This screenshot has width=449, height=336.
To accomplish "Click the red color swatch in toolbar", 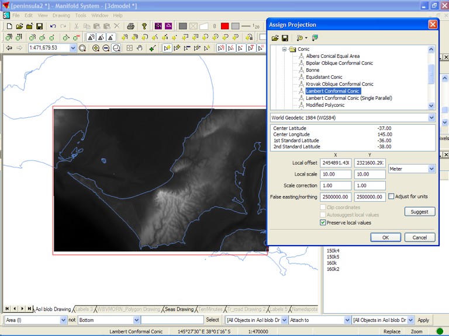I will click(x=224, y=26).
